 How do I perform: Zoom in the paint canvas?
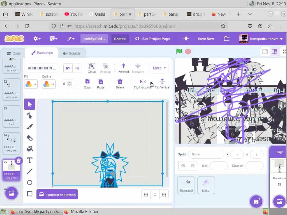point(164,195)
